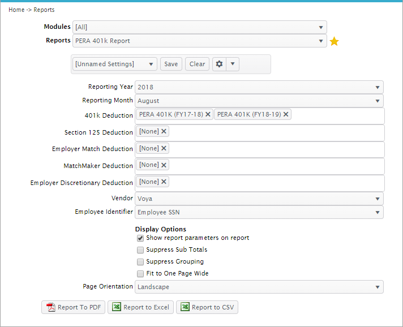403x327 pixels.
Task: Remove PERA 401K (FY17-18) tag
Action: pyautogui.click(x=208, y=114)
